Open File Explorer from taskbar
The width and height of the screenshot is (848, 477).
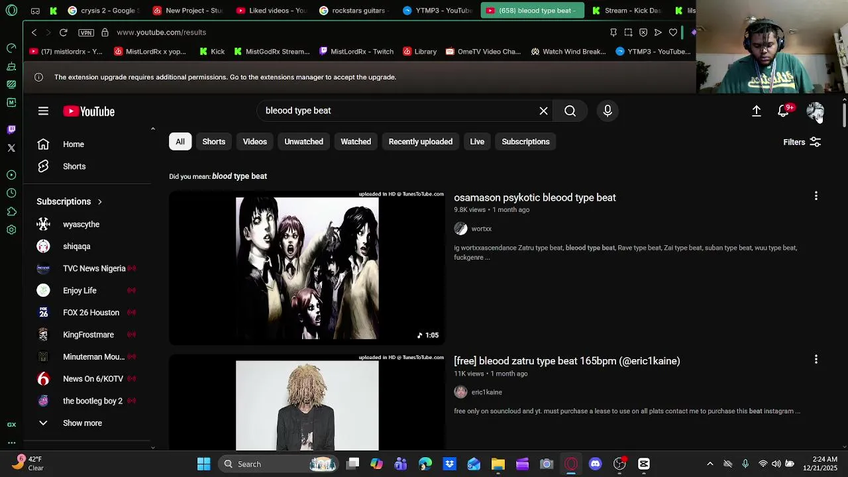pos(498,464)
